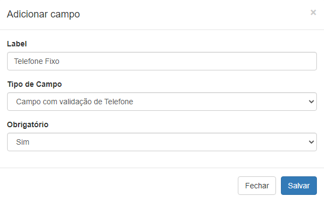Close the Adicionar campo dialog via X
This screenshot has width=324, height=202.
(x=313, y=13)
